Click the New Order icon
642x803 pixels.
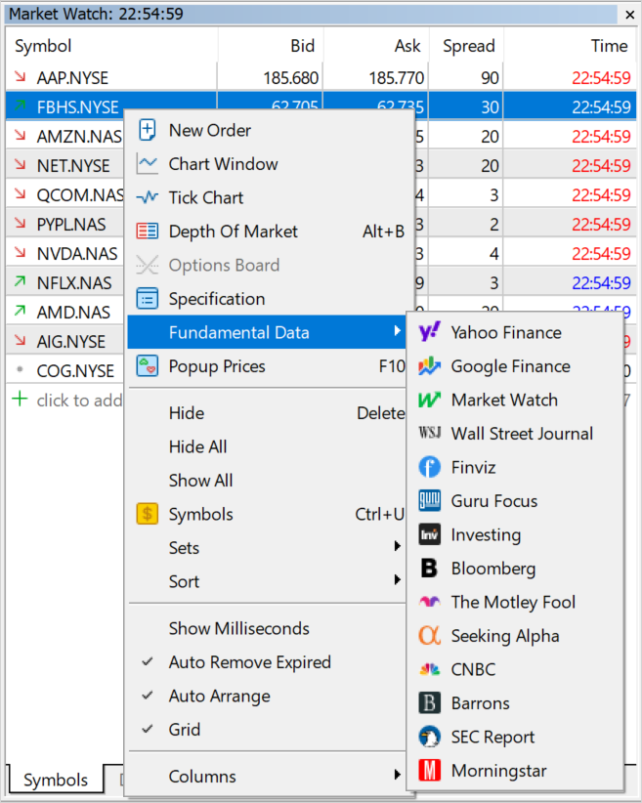pos(148,130)
